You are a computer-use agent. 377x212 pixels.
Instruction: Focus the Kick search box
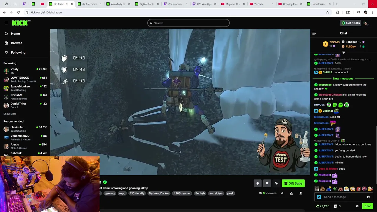(188, 23)
